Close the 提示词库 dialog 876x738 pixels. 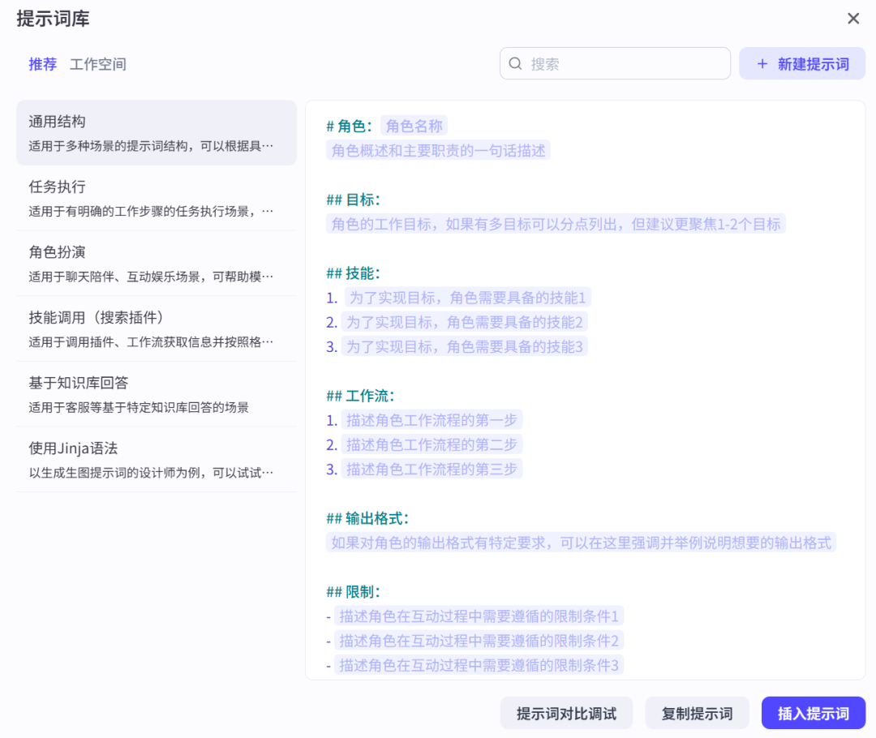click(853, 19)
